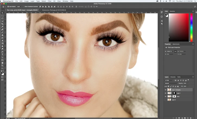Image resolution: width=197 pixels, height=119 pixels.
Task: Select the Pen tool
Action: (2, 52)
